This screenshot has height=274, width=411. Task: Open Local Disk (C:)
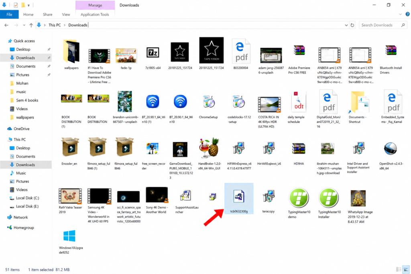click(x=27, y=198)
